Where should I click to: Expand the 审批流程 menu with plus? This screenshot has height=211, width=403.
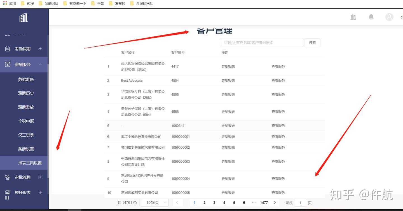[40, 177]
